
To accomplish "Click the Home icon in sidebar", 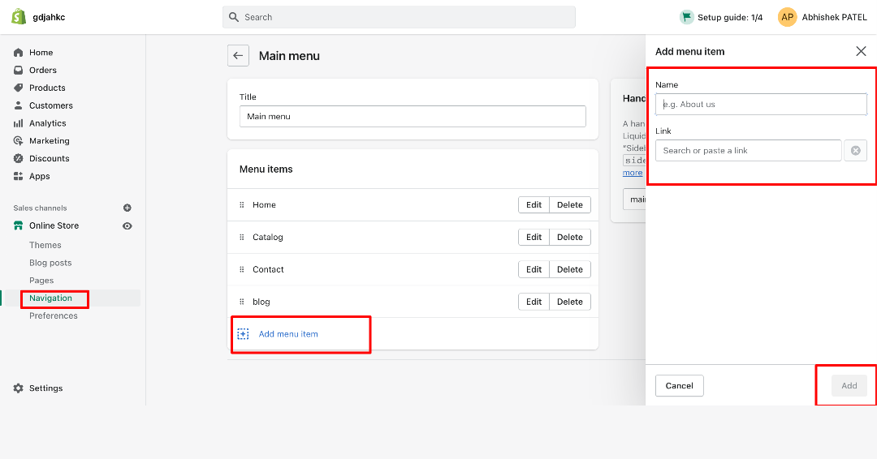I will click(19, 53).
